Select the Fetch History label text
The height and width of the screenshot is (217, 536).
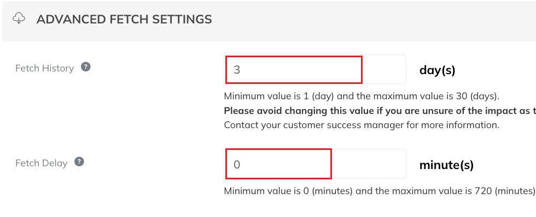(45, 68)
